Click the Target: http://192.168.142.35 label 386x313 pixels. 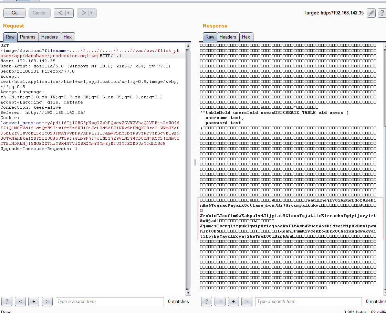334,13
